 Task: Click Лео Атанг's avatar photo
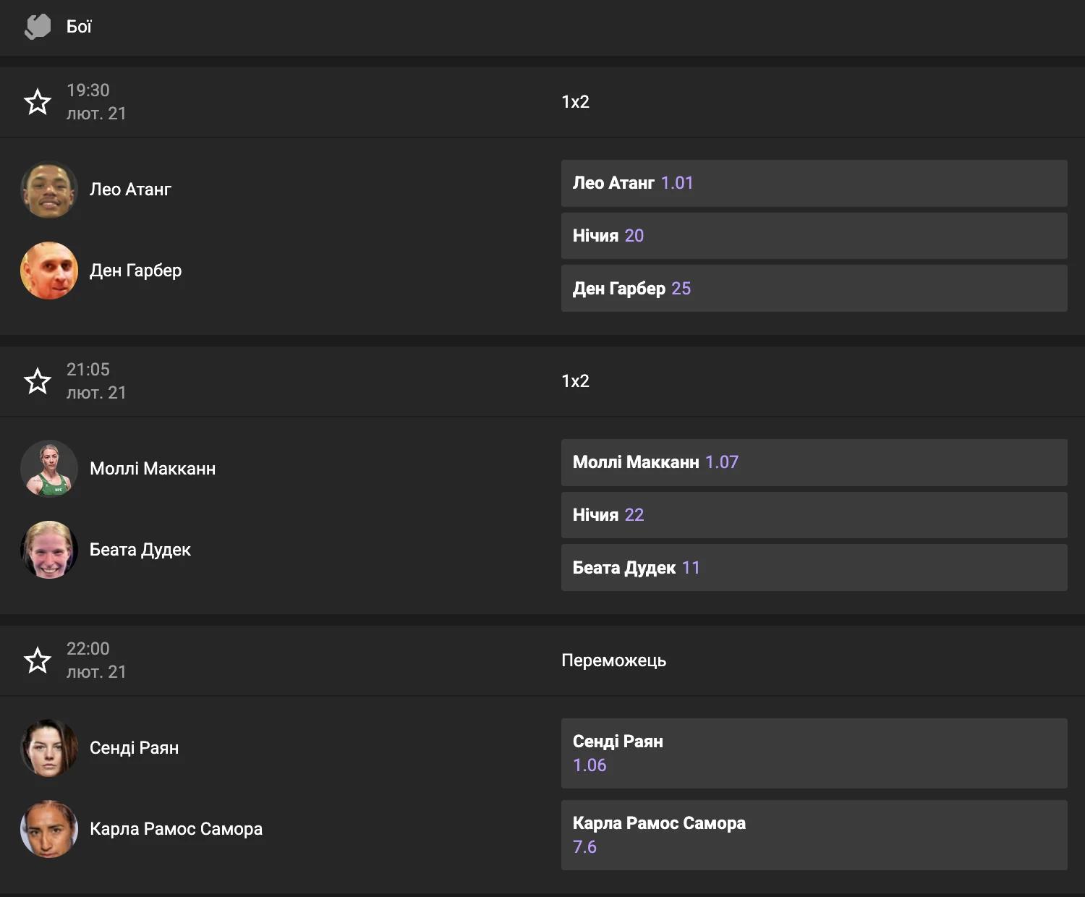49,190
